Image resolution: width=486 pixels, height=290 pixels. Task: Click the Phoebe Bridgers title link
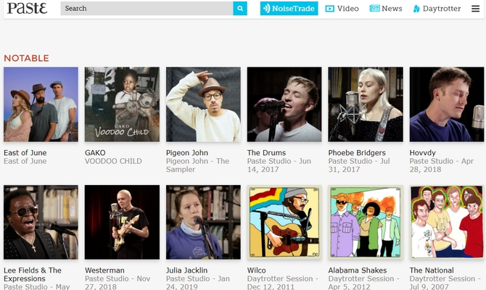[357, 153]
